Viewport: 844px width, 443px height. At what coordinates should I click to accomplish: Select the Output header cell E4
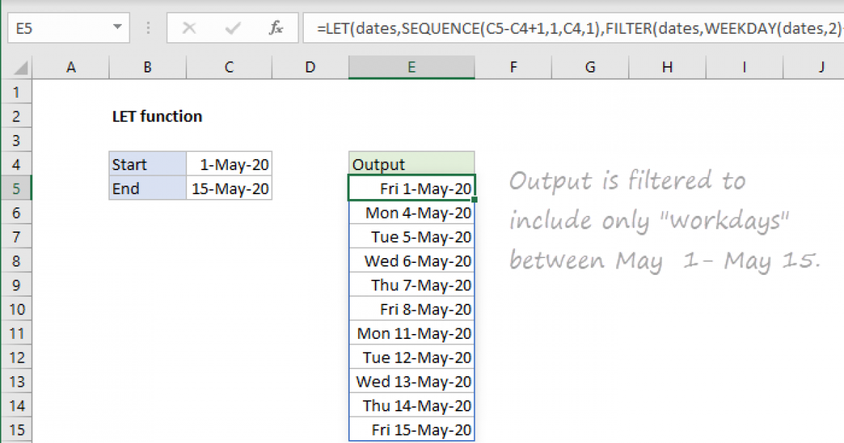pyautogui.click(x=411, y=164)
